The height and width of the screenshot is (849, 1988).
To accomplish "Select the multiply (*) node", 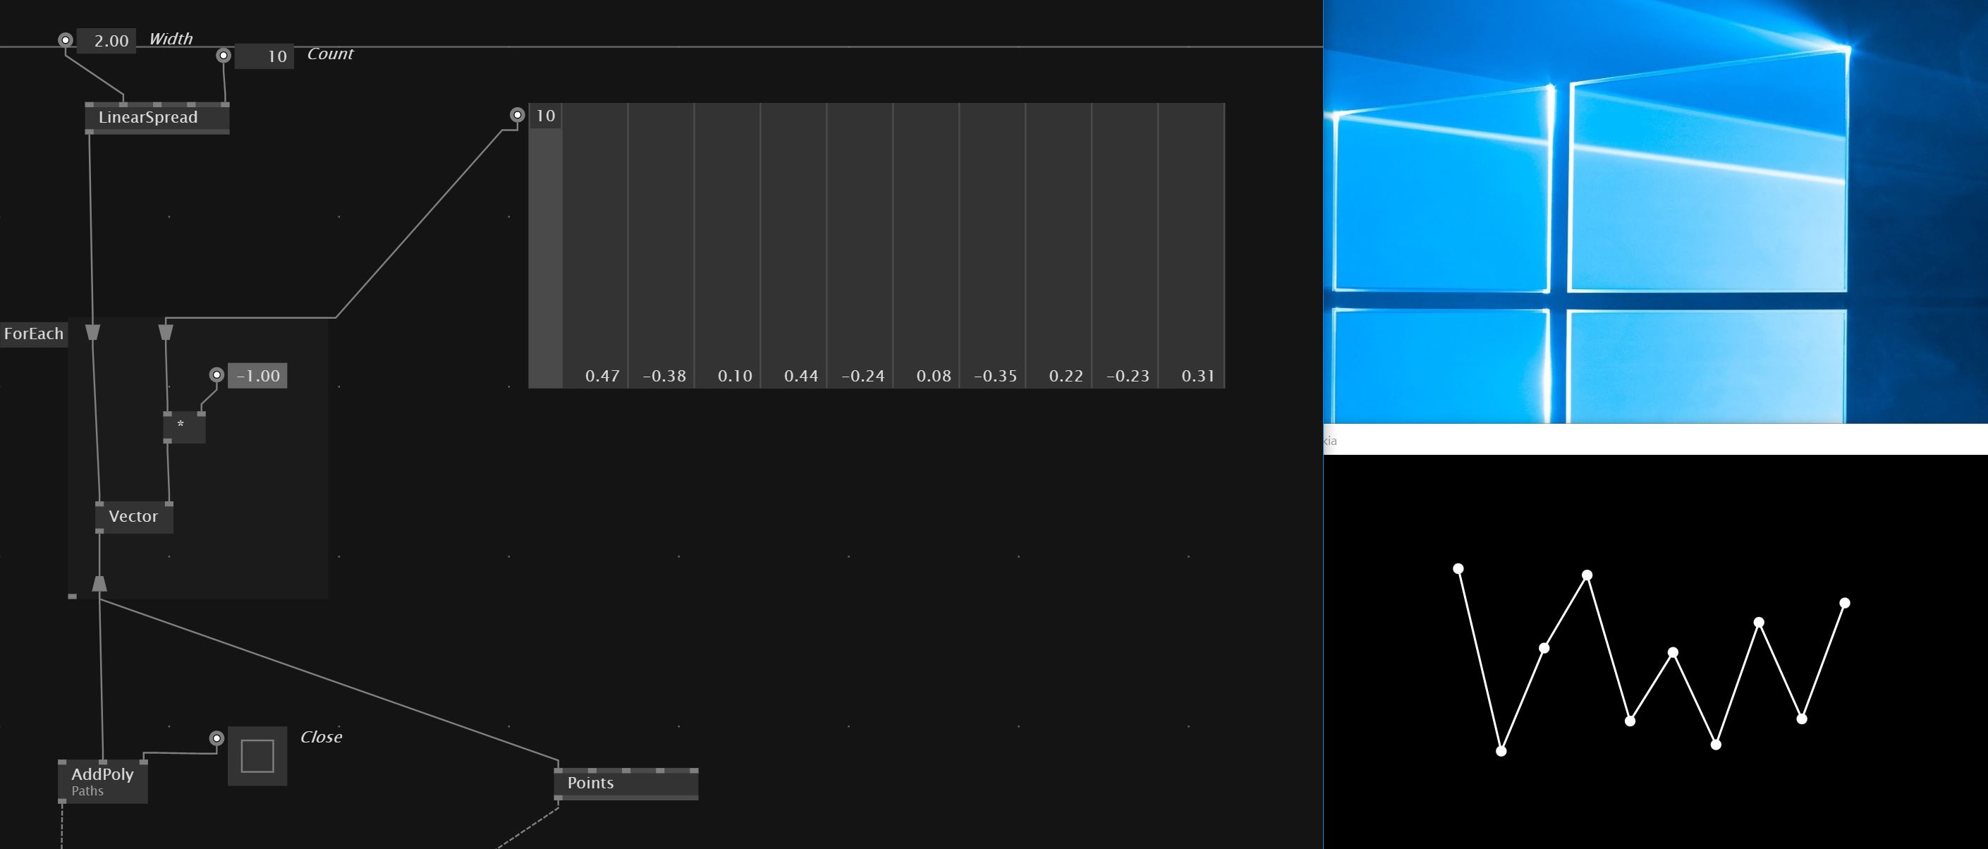I will pyautogui.click(x=183, y=427).
